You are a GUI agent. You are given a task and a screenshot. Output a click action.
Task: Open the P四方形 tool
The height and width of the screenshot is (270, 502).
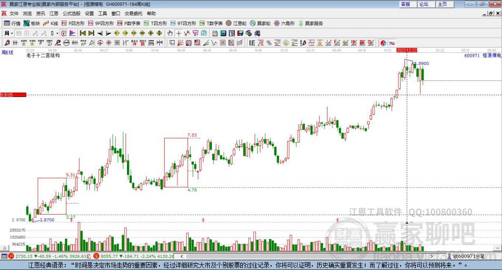73,24
